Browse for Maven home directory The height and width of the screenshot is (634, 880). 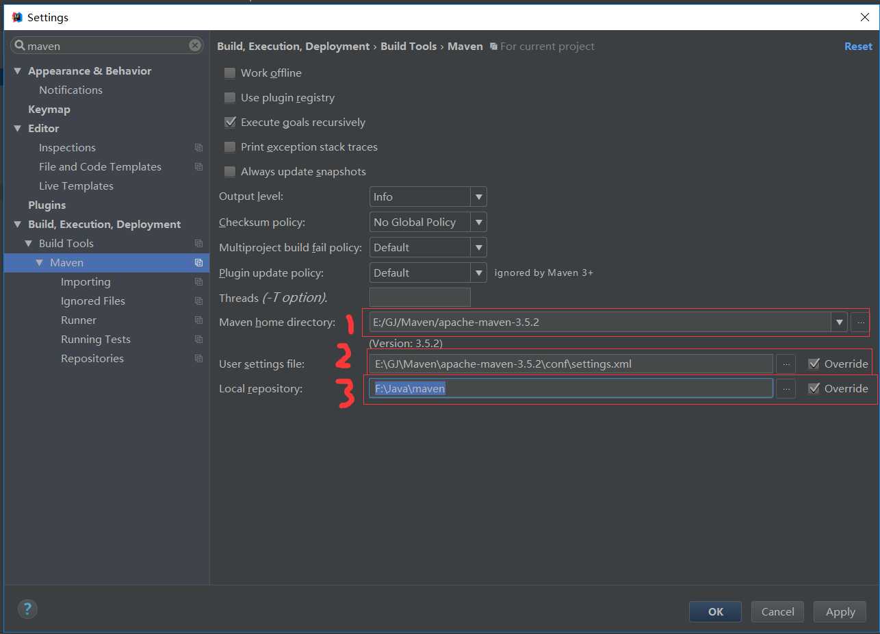tap(861, 322)
